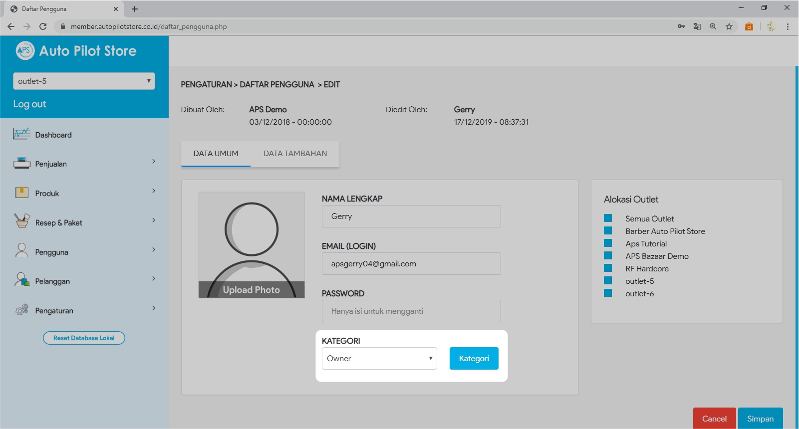
Task: Click the Penjualan cash register icon
Action: pyautogui.click(x=21, y=163)
